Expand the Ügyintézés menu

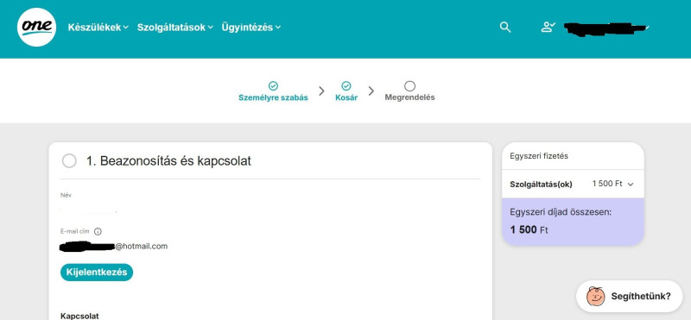[251, 28]
